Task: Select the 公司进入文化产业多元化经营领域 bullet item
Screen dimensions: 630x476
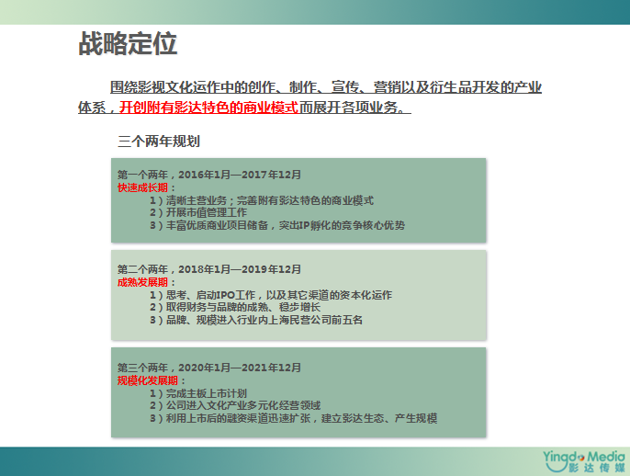Action: 234,405
